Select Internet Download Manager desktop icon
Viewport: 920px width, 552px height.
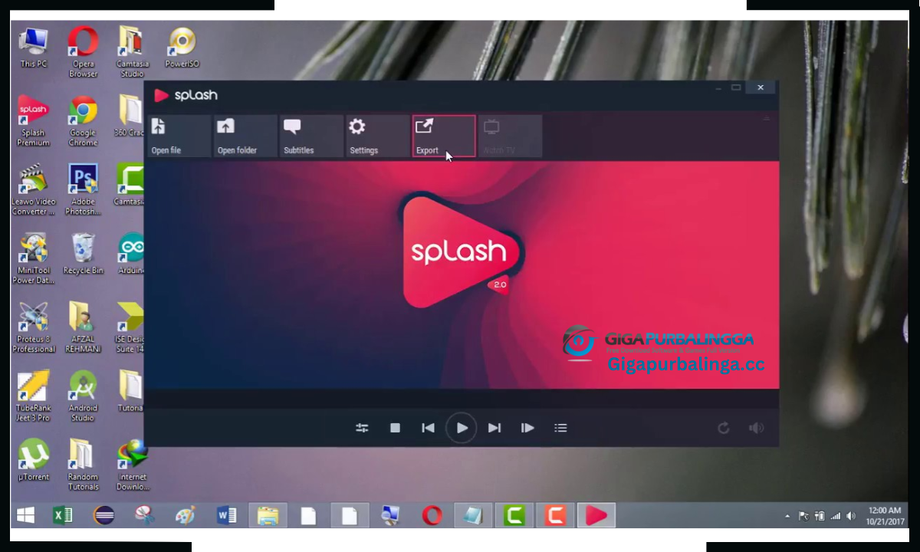(132, 465)
